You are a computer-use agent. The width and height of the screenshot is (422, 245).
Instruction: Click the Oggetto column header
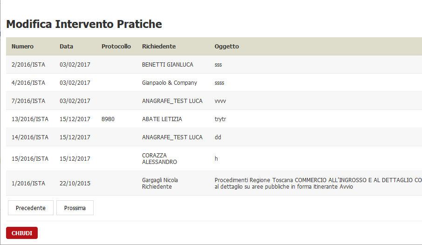pos(226,47)
